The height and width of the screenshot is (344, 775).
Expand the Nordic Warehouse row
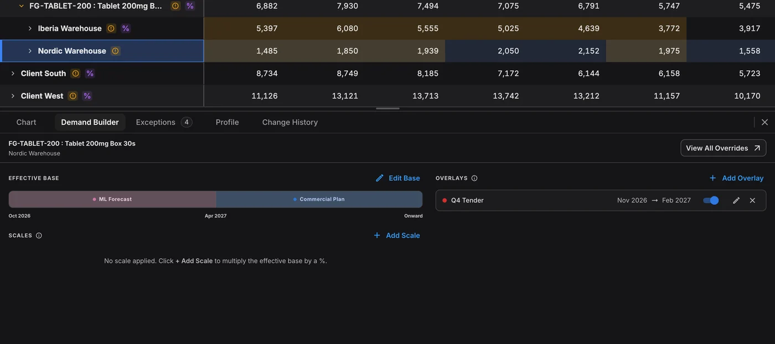point(30,51)
